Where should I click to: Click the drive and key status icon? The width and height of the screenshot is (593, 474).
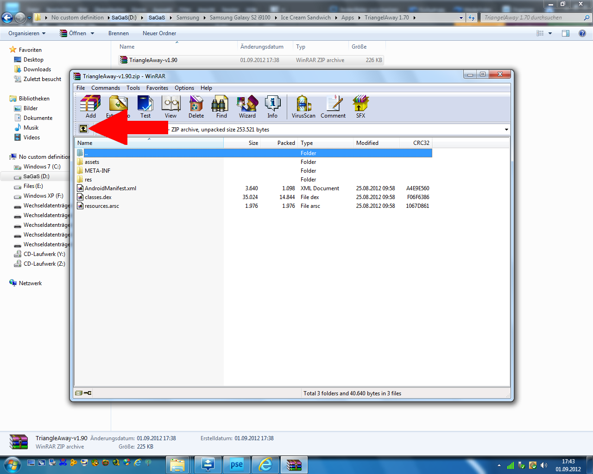[83, 393]
